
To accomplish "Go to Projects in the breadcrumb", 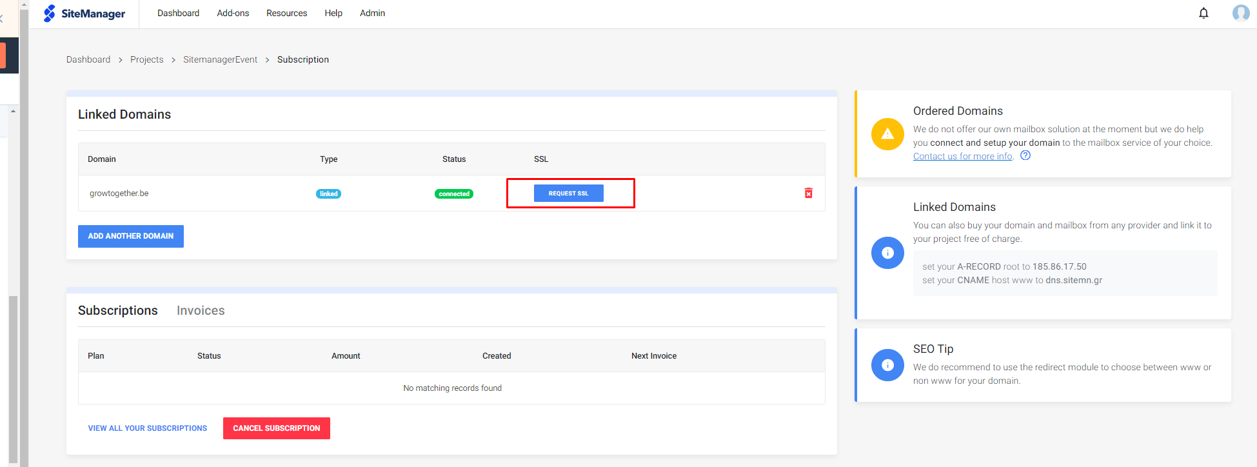I will pyautogui.click(x=147, y=59).
